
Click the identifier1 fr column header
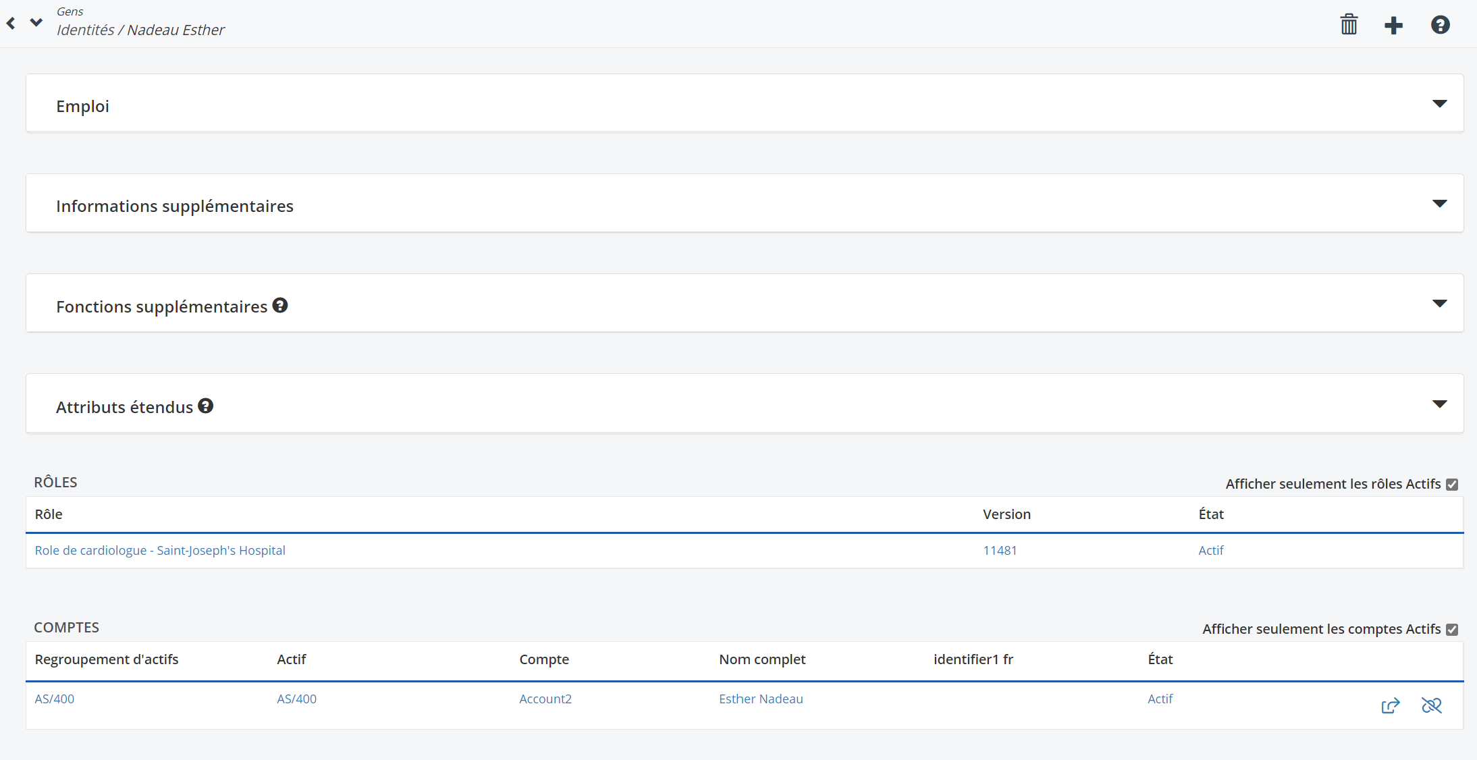coord(973,659)
